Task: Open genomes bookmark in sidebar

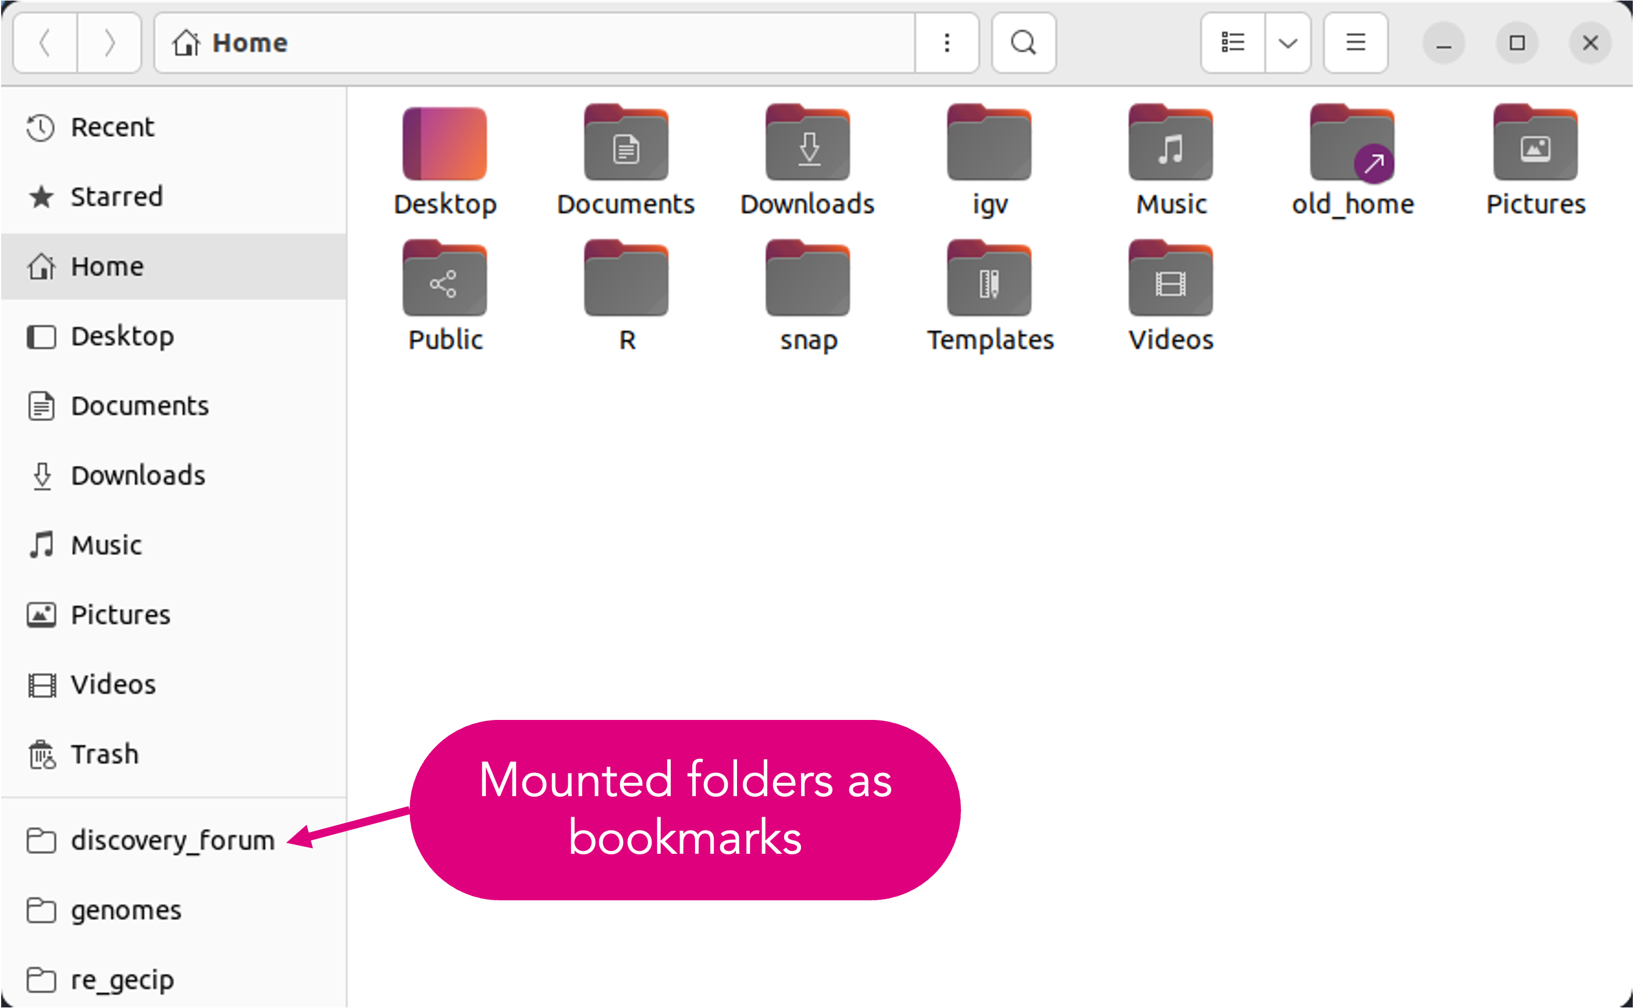Action: click(x=125, y=910)
